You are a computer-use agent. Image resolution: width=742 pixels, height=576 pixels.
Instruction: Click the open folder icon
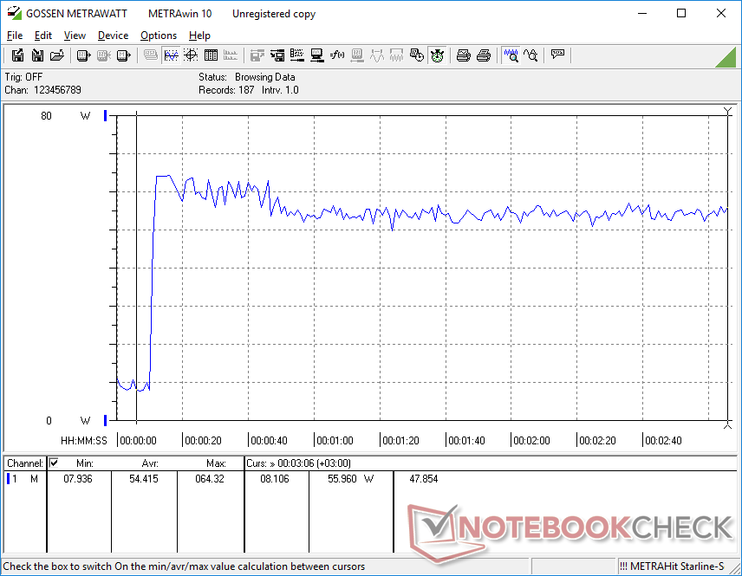point(57,55)
